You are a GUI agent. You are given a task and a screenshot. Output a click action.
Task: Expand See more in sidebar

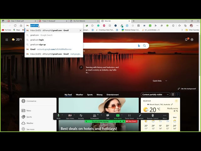(28, 129)
